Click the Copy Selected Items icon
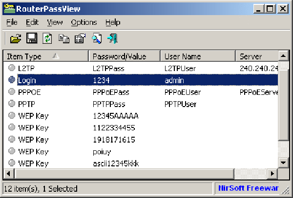The height and width of the screenshot is (198, 293). pos(64,38)
